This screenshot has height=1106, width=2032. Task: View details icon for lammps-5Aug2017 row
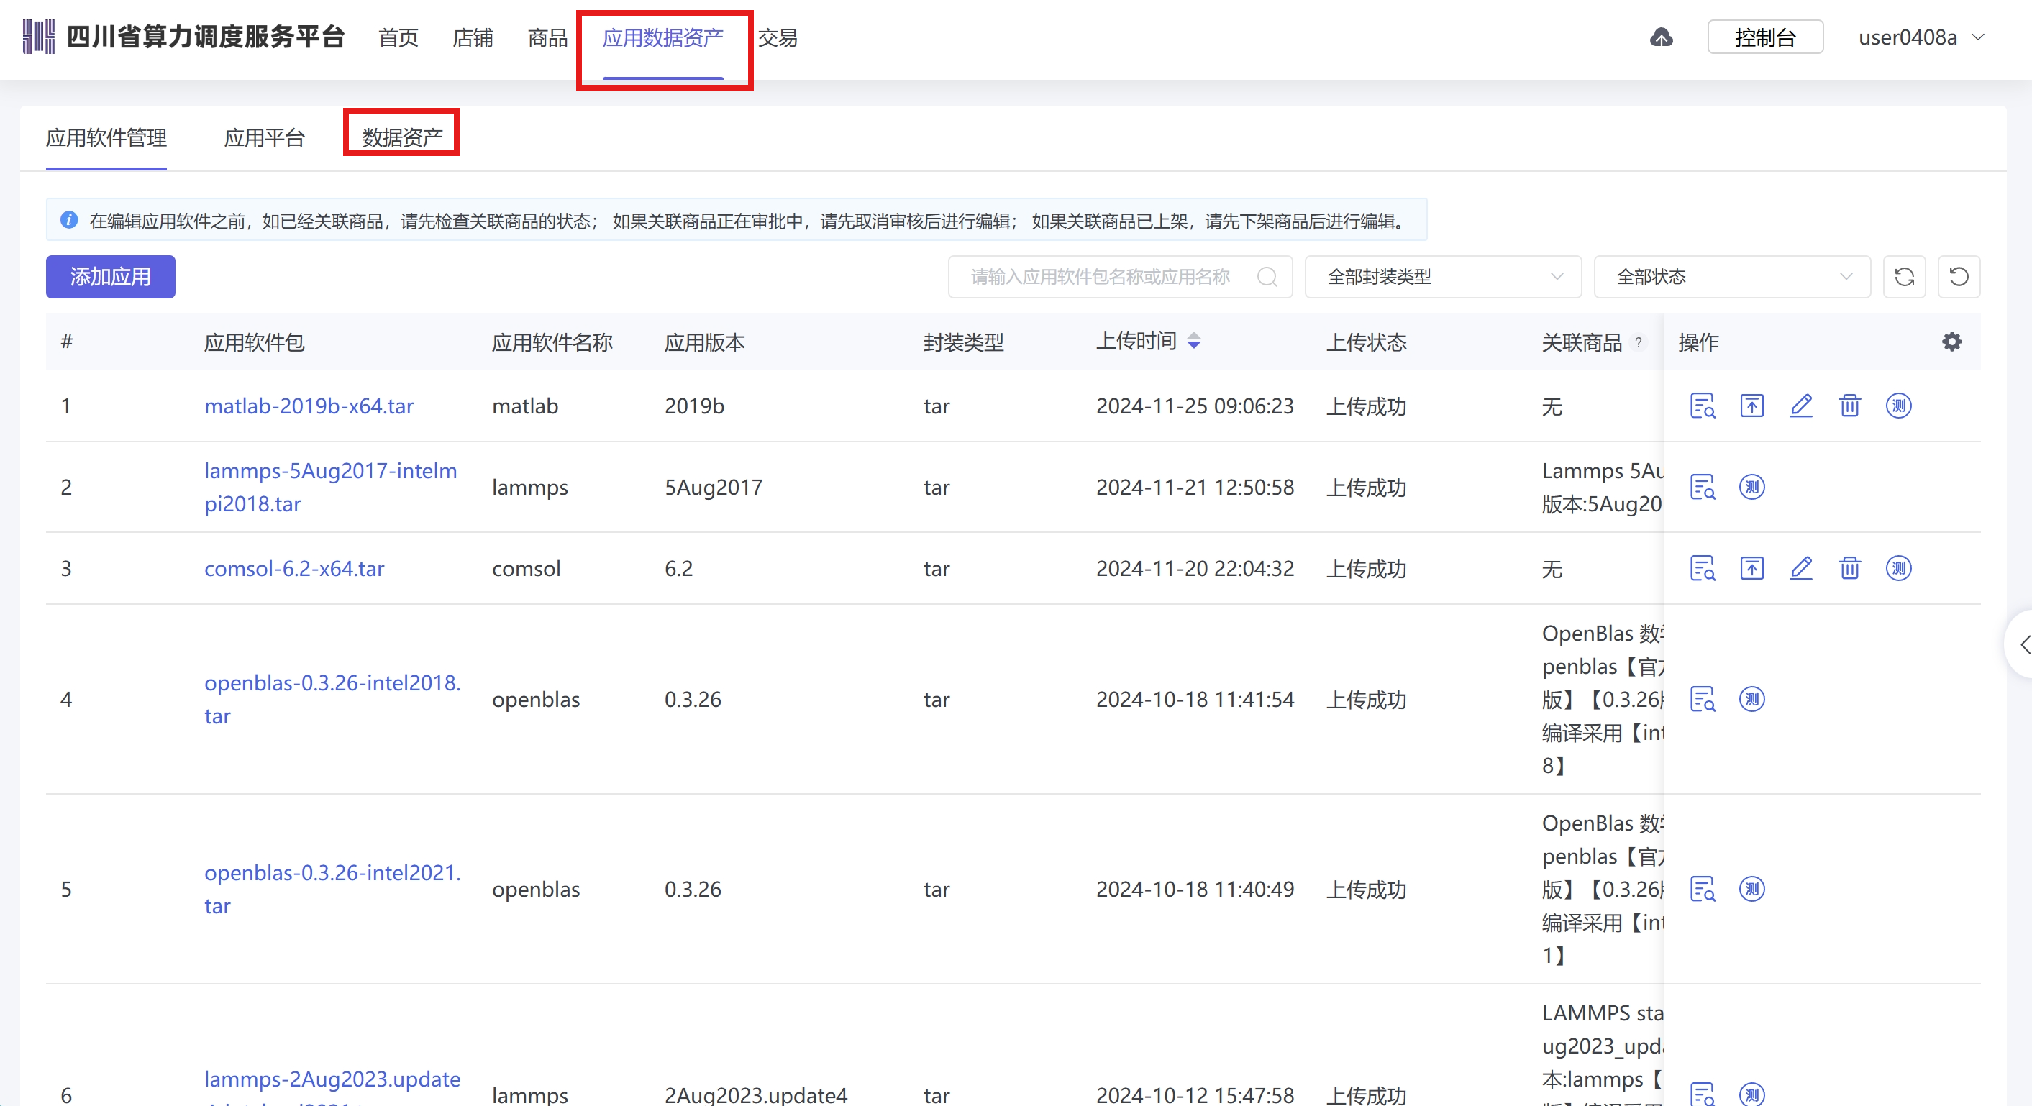pos(1703,487)
